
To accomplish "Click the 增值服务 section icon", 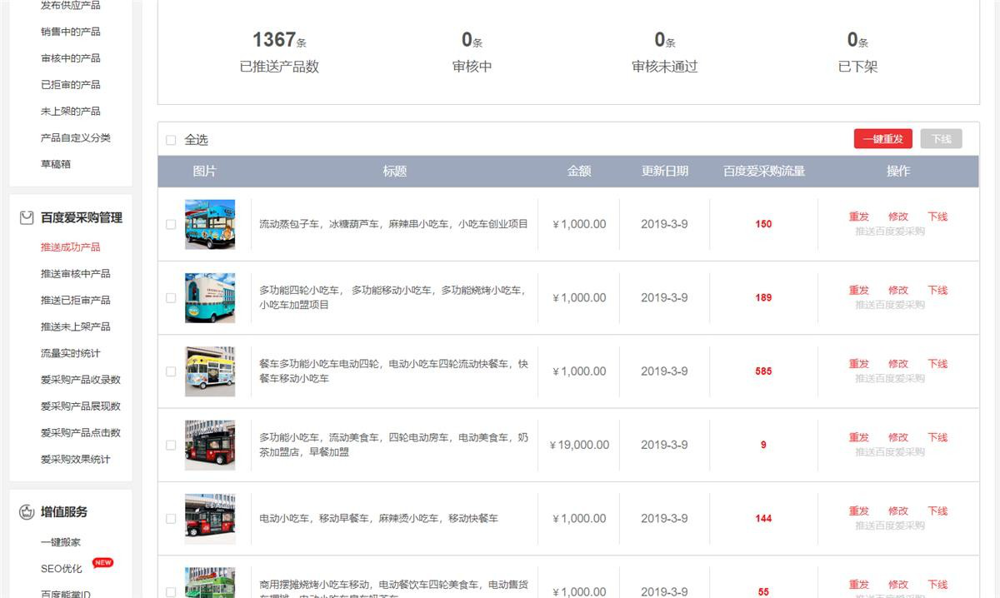I will click(26, 512).
